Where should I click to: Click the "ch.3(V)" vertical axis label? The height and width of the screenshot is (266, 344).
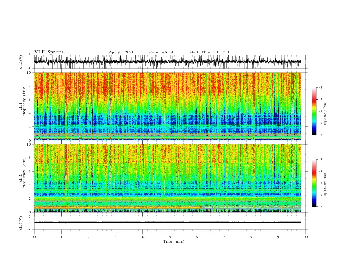(21, 223)
